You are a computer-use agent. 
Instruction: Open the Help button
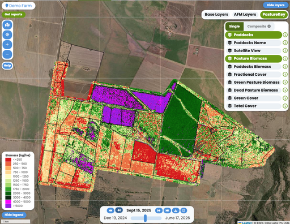tap(7, 66)
